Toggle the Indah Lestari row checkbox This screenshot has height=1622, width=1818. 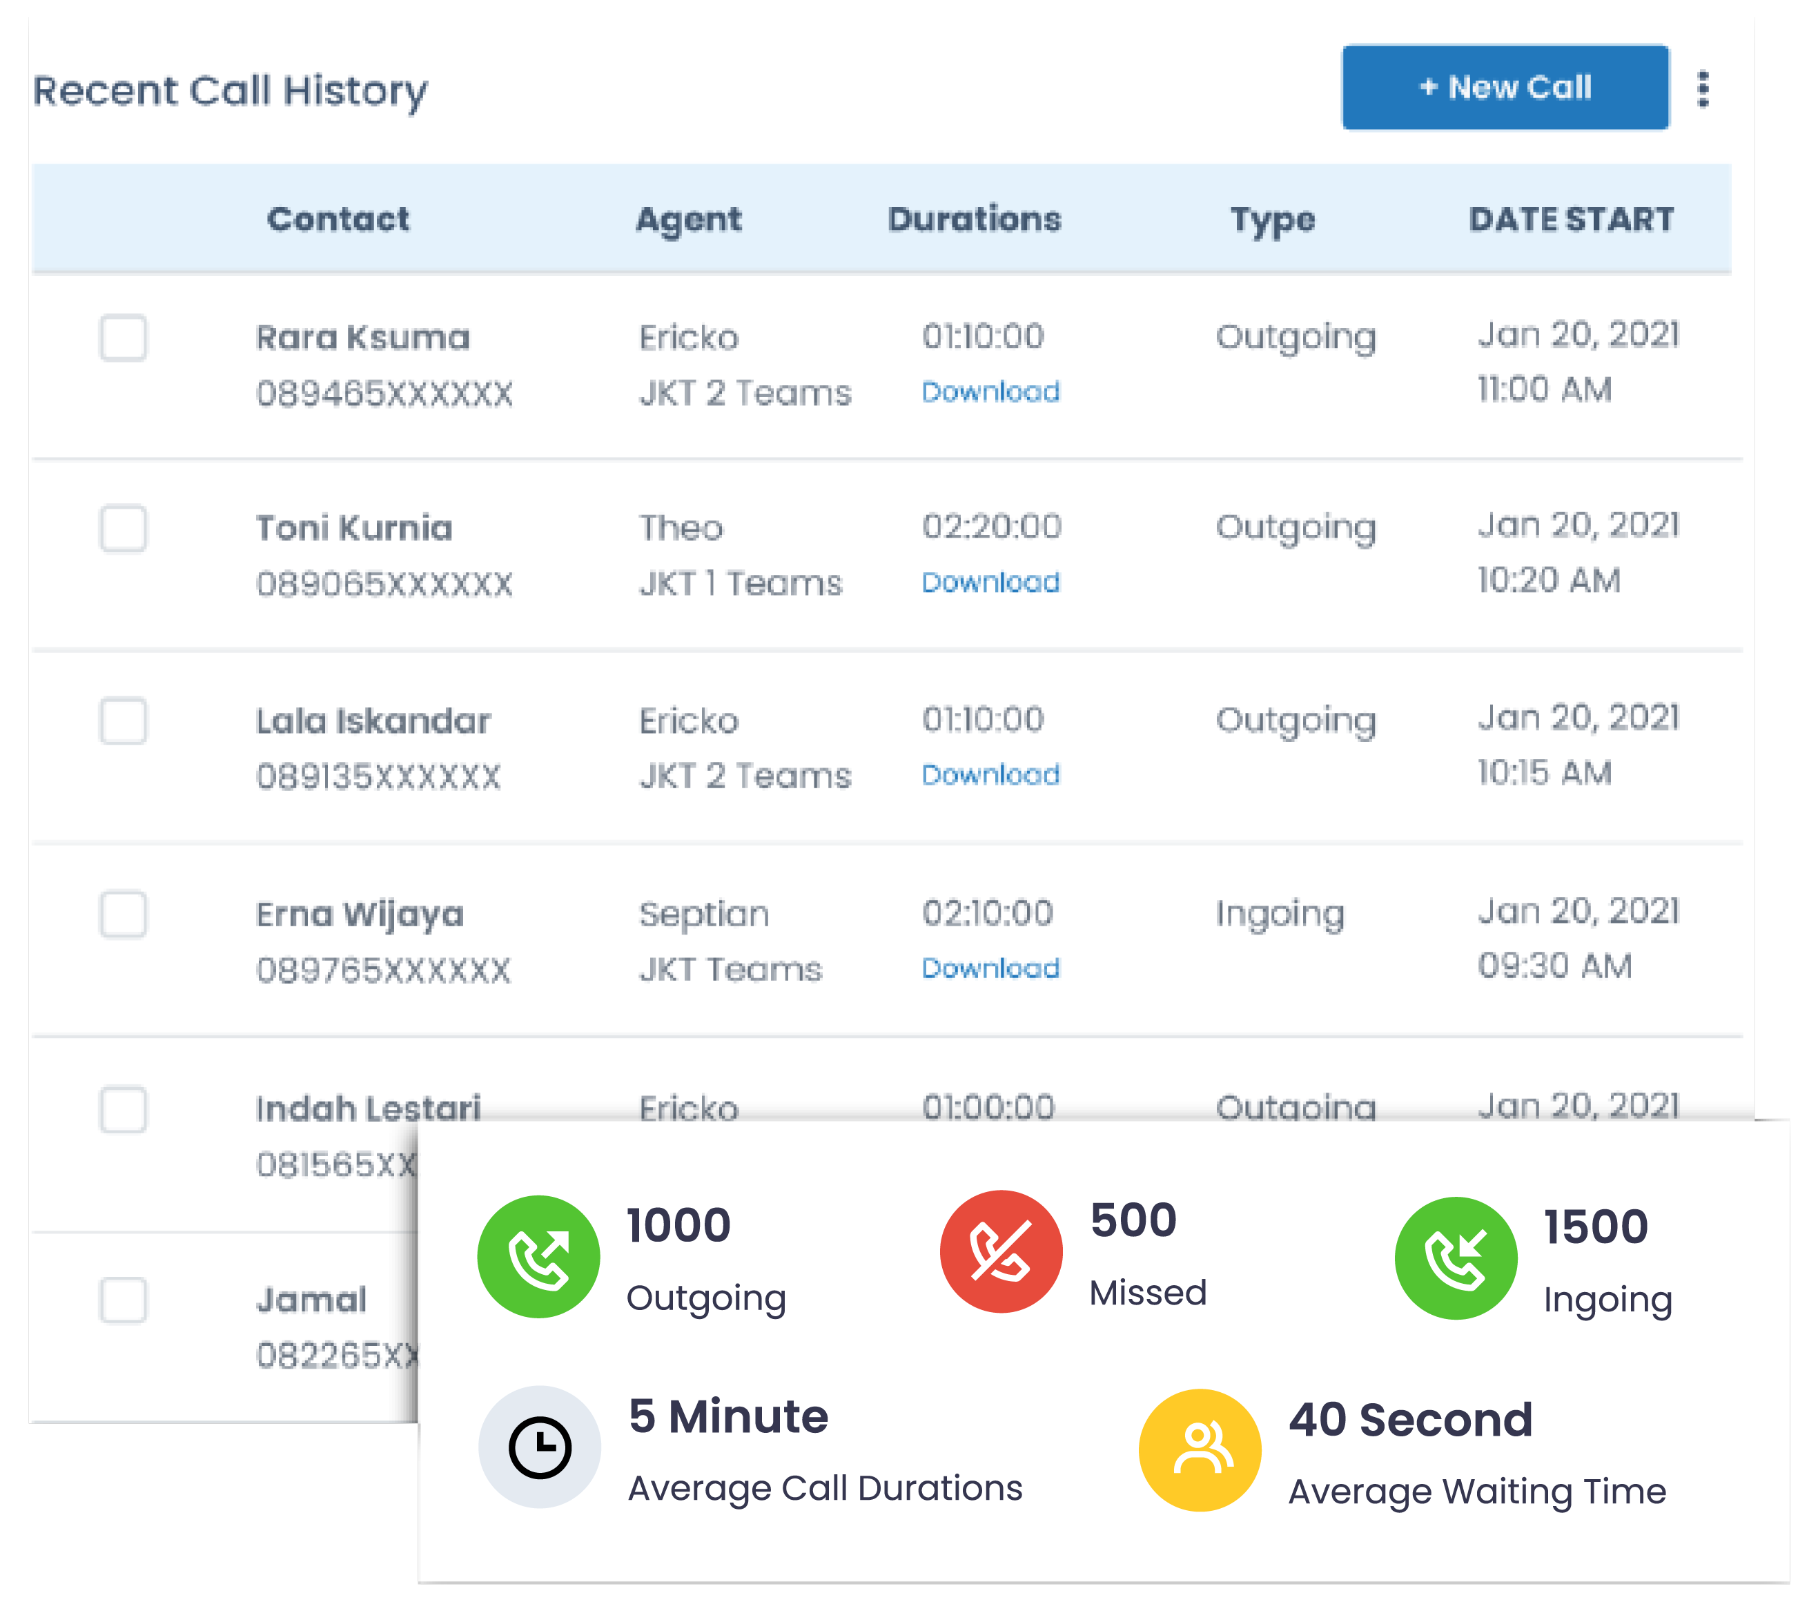(x=123, y=1108)
